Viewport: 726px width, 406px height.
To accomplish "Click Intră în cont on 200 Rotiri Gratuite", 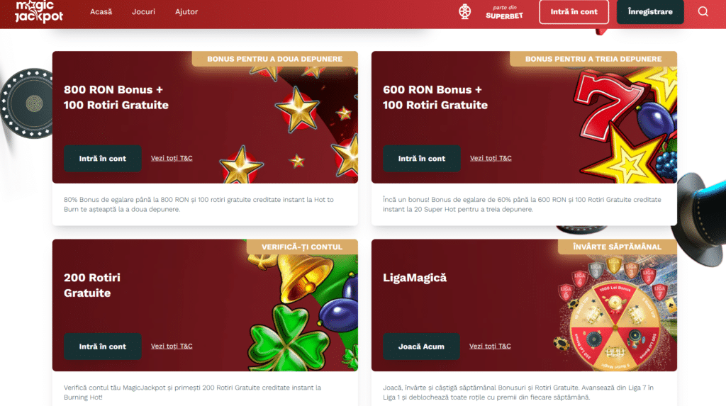I will pos(102,346).
